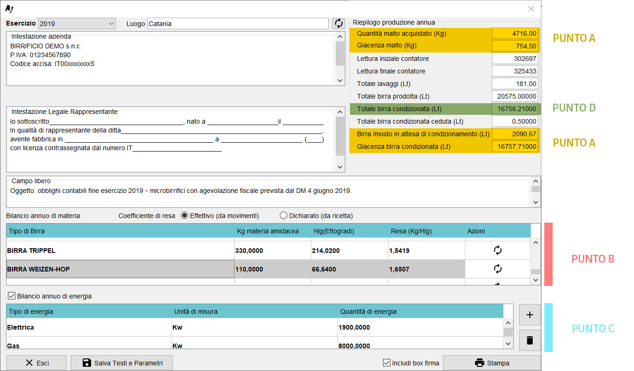
Task: Select Dichiarato (da ricetta) coefficient option
Action: coord(283,216)
